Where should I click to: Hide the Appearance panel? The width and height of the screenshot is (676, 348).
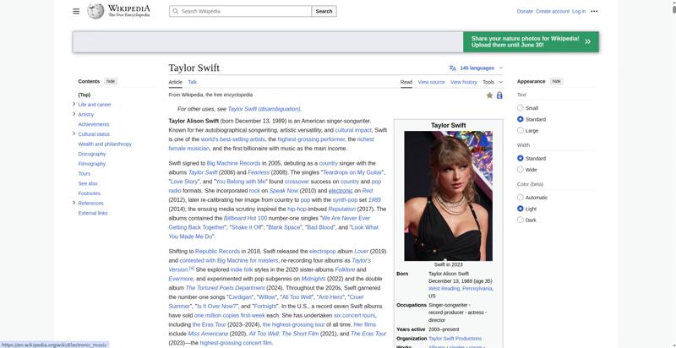click(x=557, y=81)
